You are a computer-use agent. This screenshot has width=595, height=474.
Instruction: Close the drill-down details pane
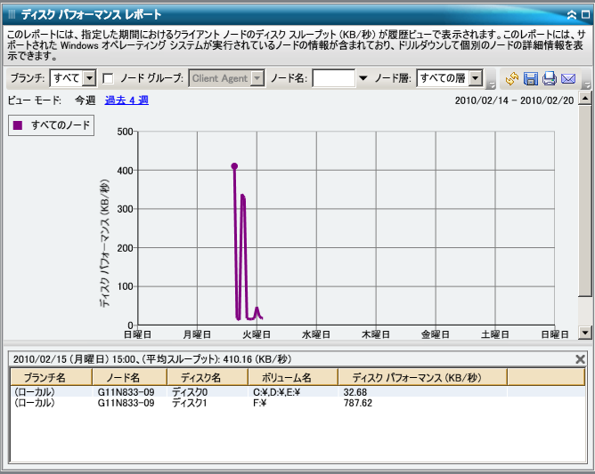pos(581,358)
